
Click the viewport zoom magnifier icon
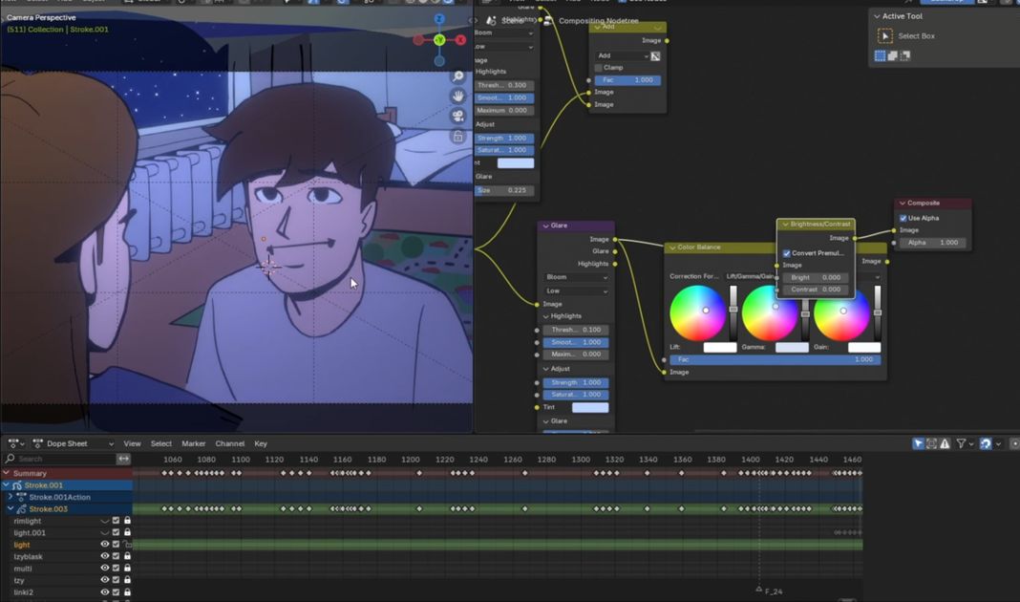[458, 75]
